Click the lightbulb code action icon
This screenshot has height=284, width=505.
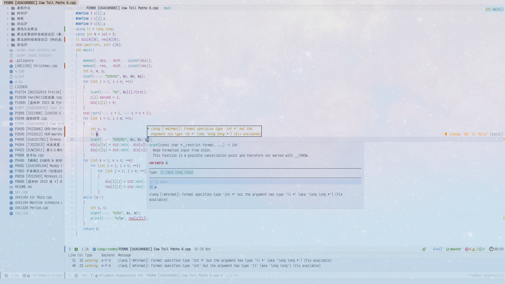pos(446,134)
